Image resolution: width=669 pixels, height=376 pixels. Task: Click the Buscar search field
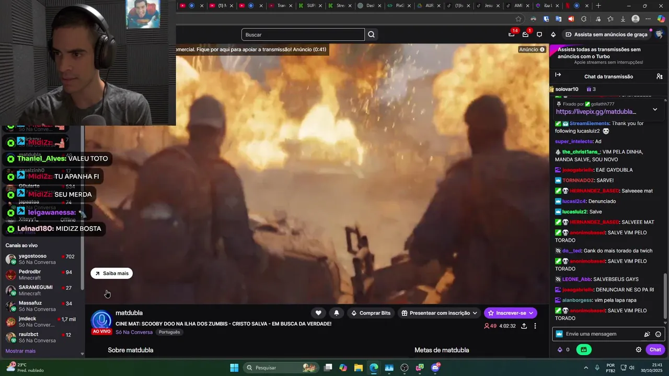tap(303, 34)
